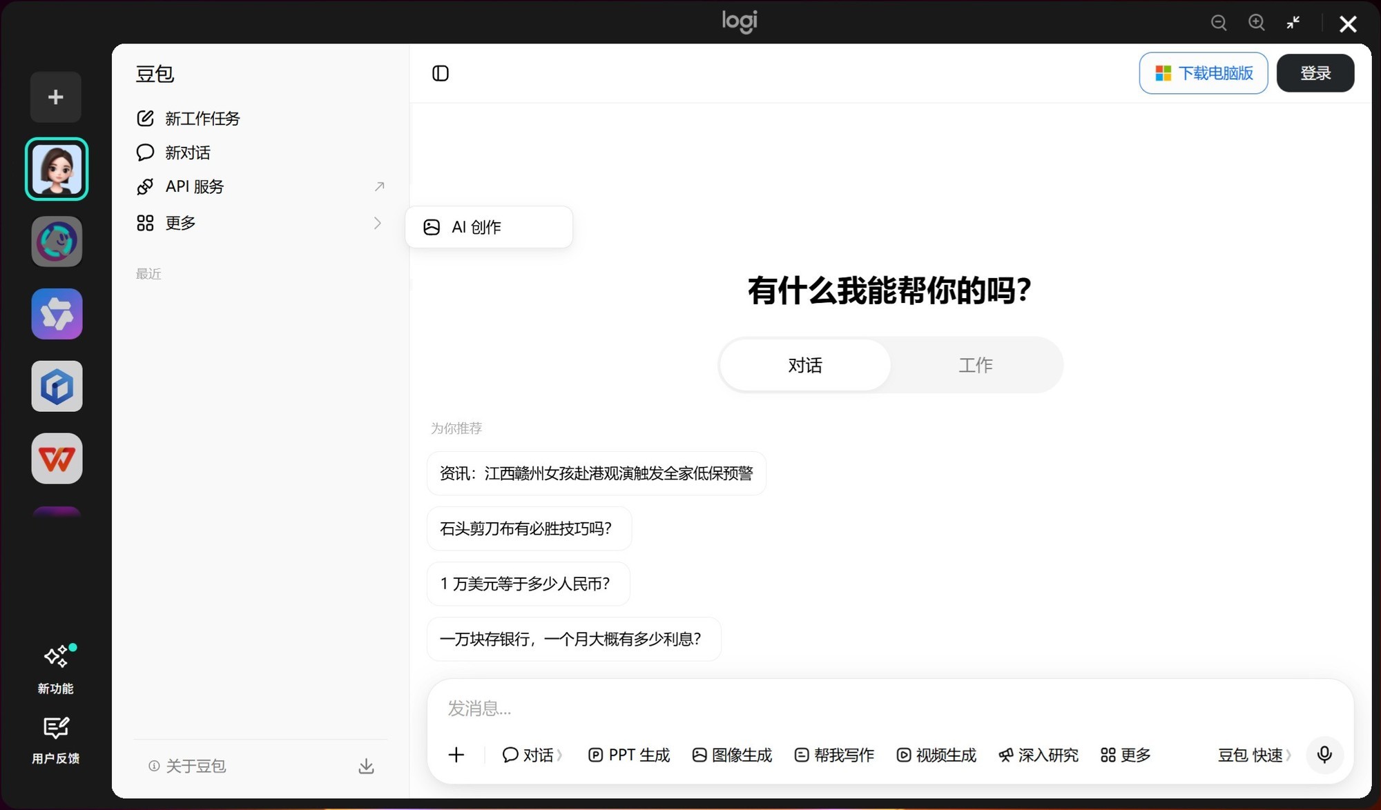
Task: Open the blue-purple star app icon
Action: click(57, 314)
